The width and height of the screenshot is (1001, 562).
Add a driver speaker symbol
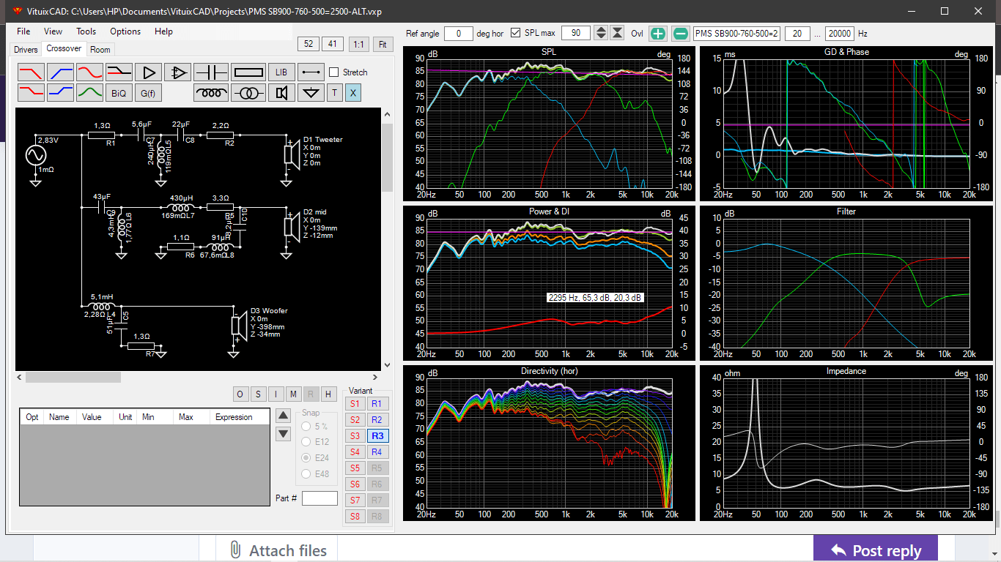281,93
